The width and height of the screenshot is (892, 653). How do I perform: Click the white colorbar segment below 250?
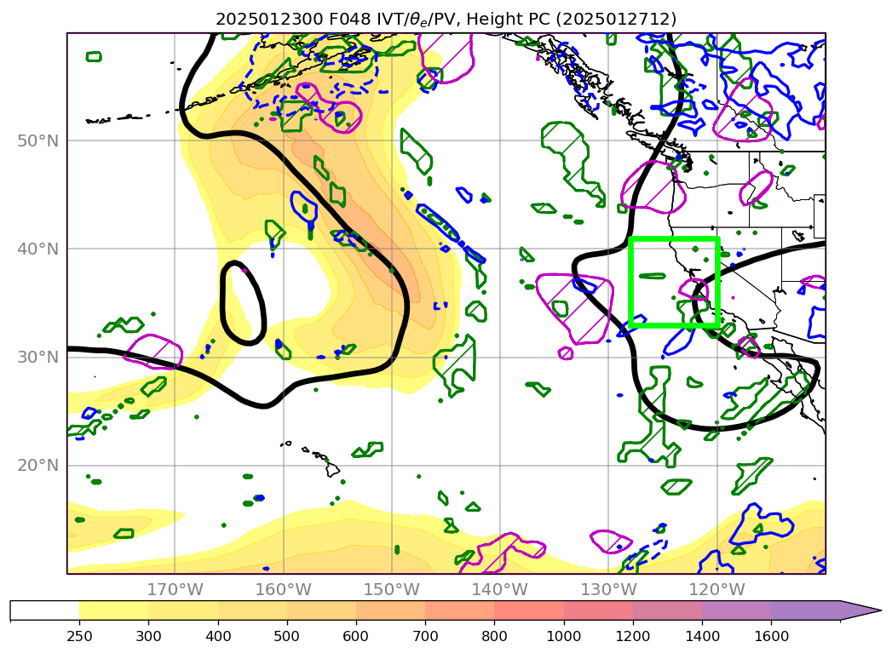pyautogui.click(x=45, y=610)
